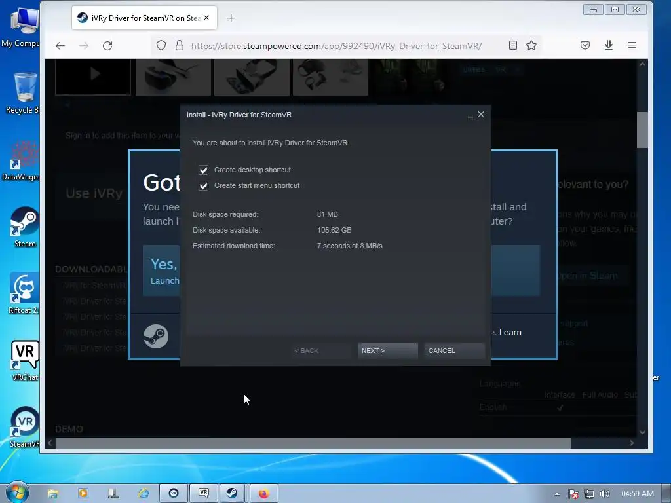Open a new browser tab
The height and width of the screenshot is (503, 671).
(x=231, y=18)
